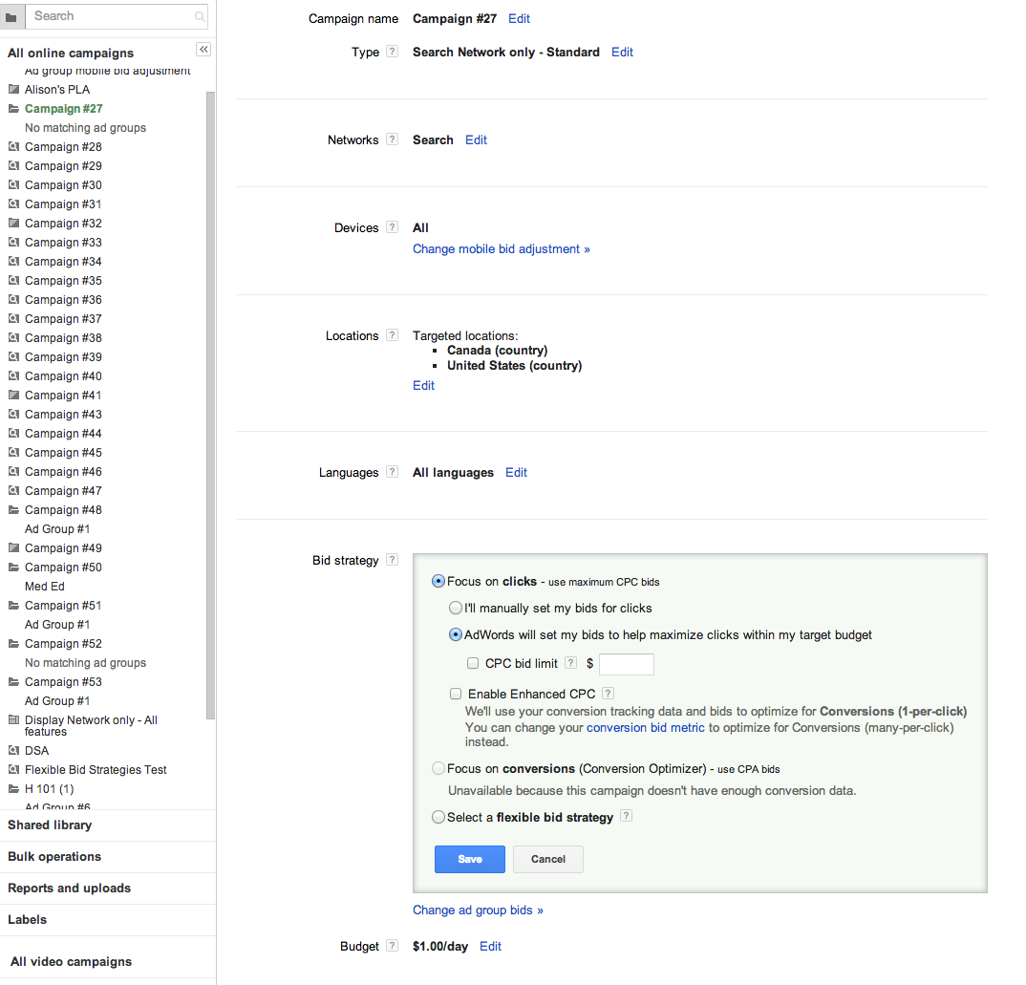Save the bid strategy settings

coord(470,859)
